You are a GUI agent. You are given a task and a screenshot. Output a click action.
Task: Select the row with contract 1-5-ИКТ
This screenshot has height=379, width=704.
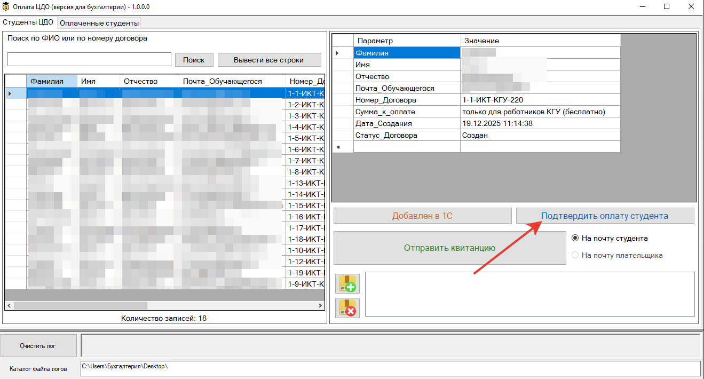point(305,138)
